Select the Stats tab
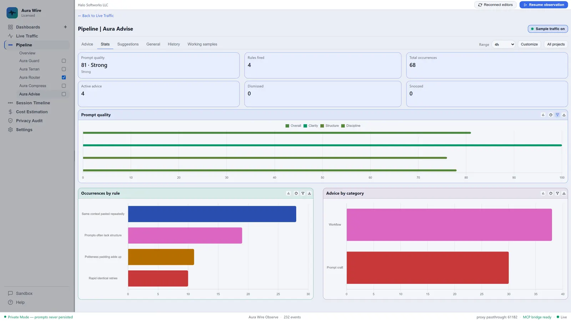 point(105,44)
